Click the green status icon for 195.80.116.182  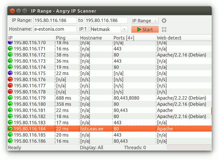click(x=10, y=116)
